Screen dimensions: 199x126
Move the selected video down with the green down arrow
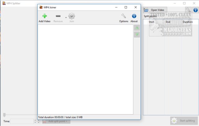tap(137, 35)
